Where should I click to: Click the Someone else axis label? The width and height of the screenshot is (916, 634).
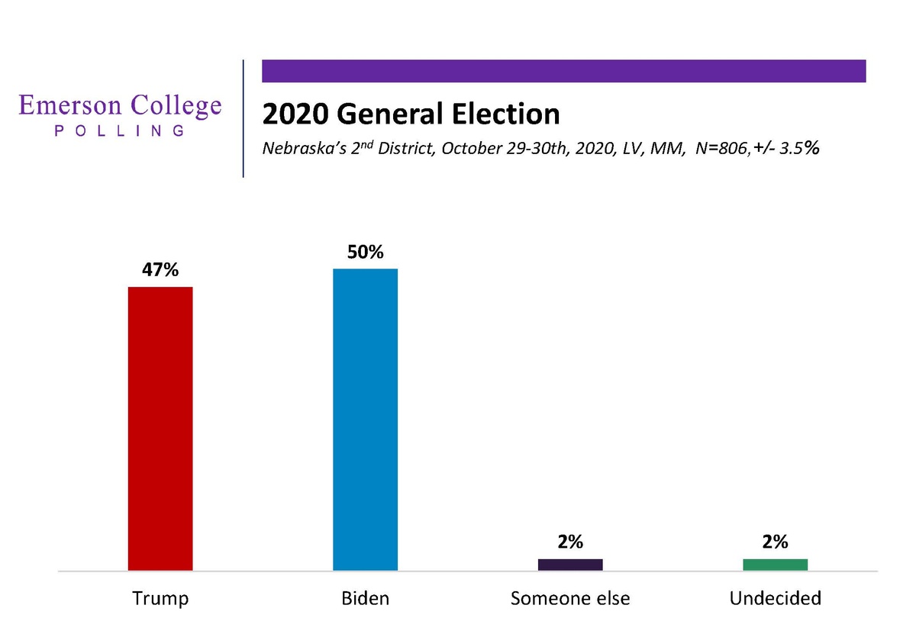pyautogui.click(x=570, y=598)
